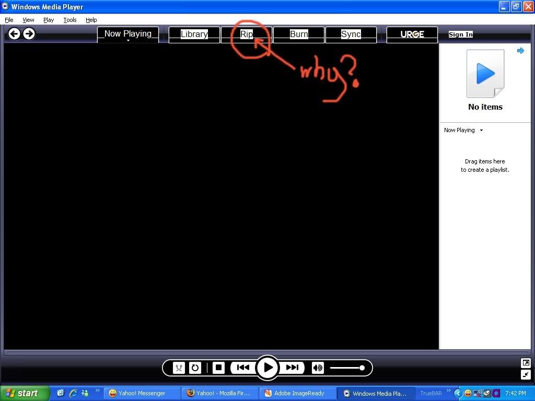Switch to the Library tab
Image resolution: width=535 pixels, height=401 pixels.
point(194,34)
